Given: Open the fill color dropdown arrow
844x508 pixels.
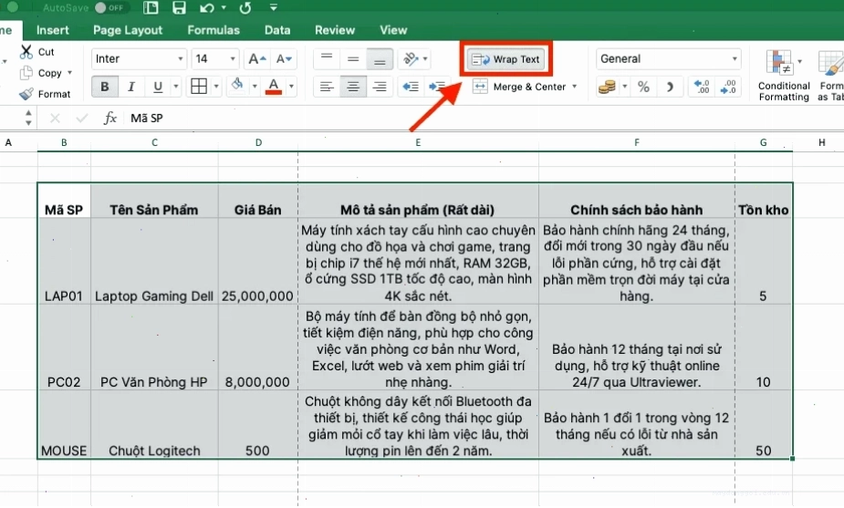Looking at the screenshot, I should 255,87.
